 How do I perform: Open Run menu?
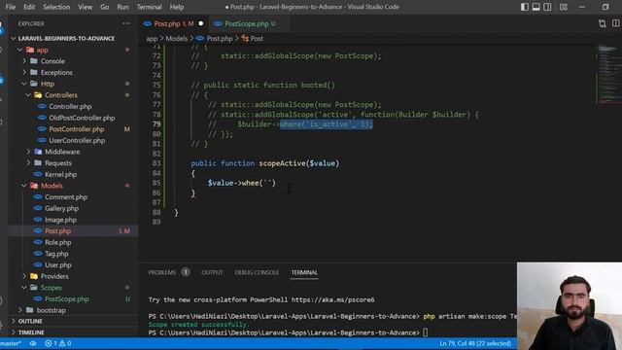pyautogui.click(x=122, y=7)
